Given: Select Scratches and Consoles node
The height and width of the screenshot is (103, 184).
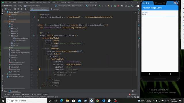Looking at the screenshot, I should click(x=15, y=76).
